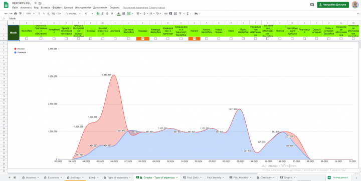361x181 pixels.
Task: Select the dark green Month cell
Action: [x=14, y=32]
